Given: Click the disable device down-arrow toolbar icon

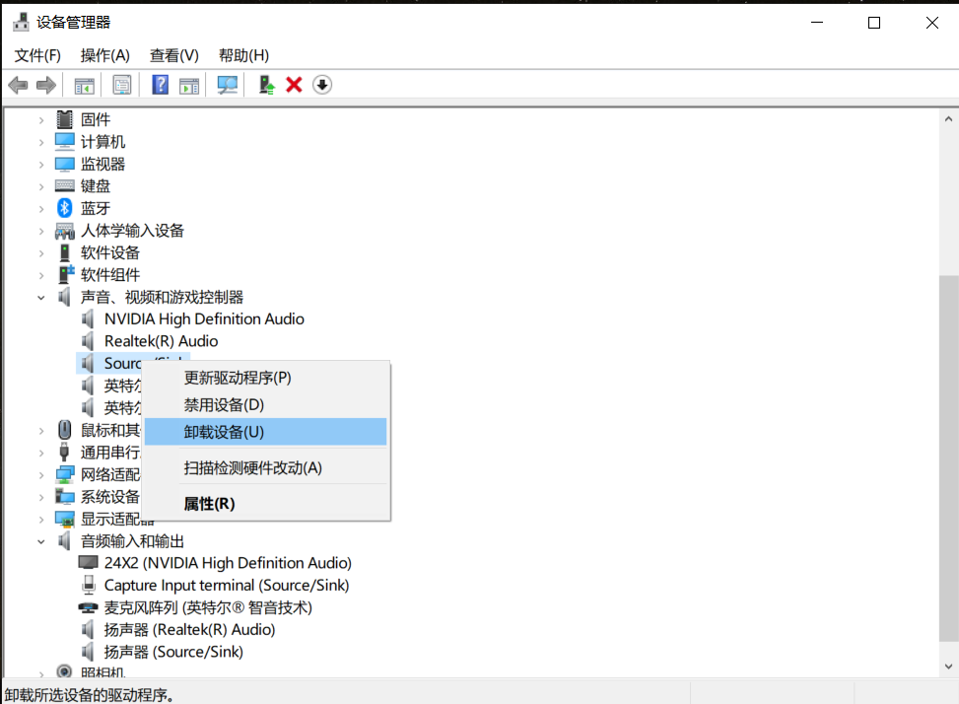Looking at the screenshot, I should (x=321, y=84).
